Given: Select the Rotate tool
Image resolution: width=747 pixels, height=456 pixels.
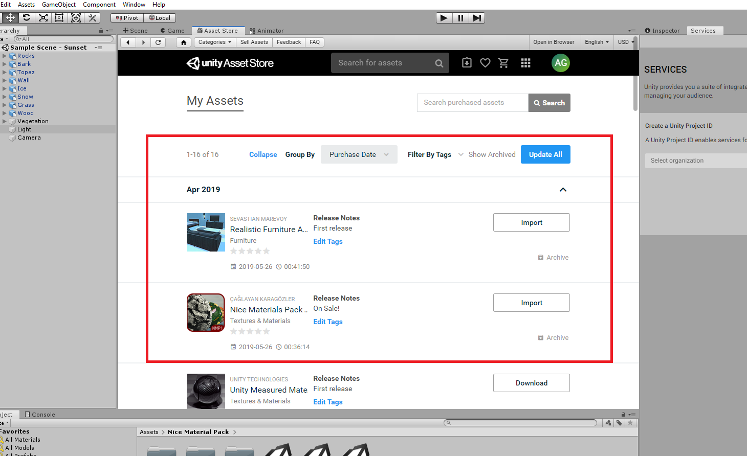Looking at the screenshot, I should tap(27, 18).
